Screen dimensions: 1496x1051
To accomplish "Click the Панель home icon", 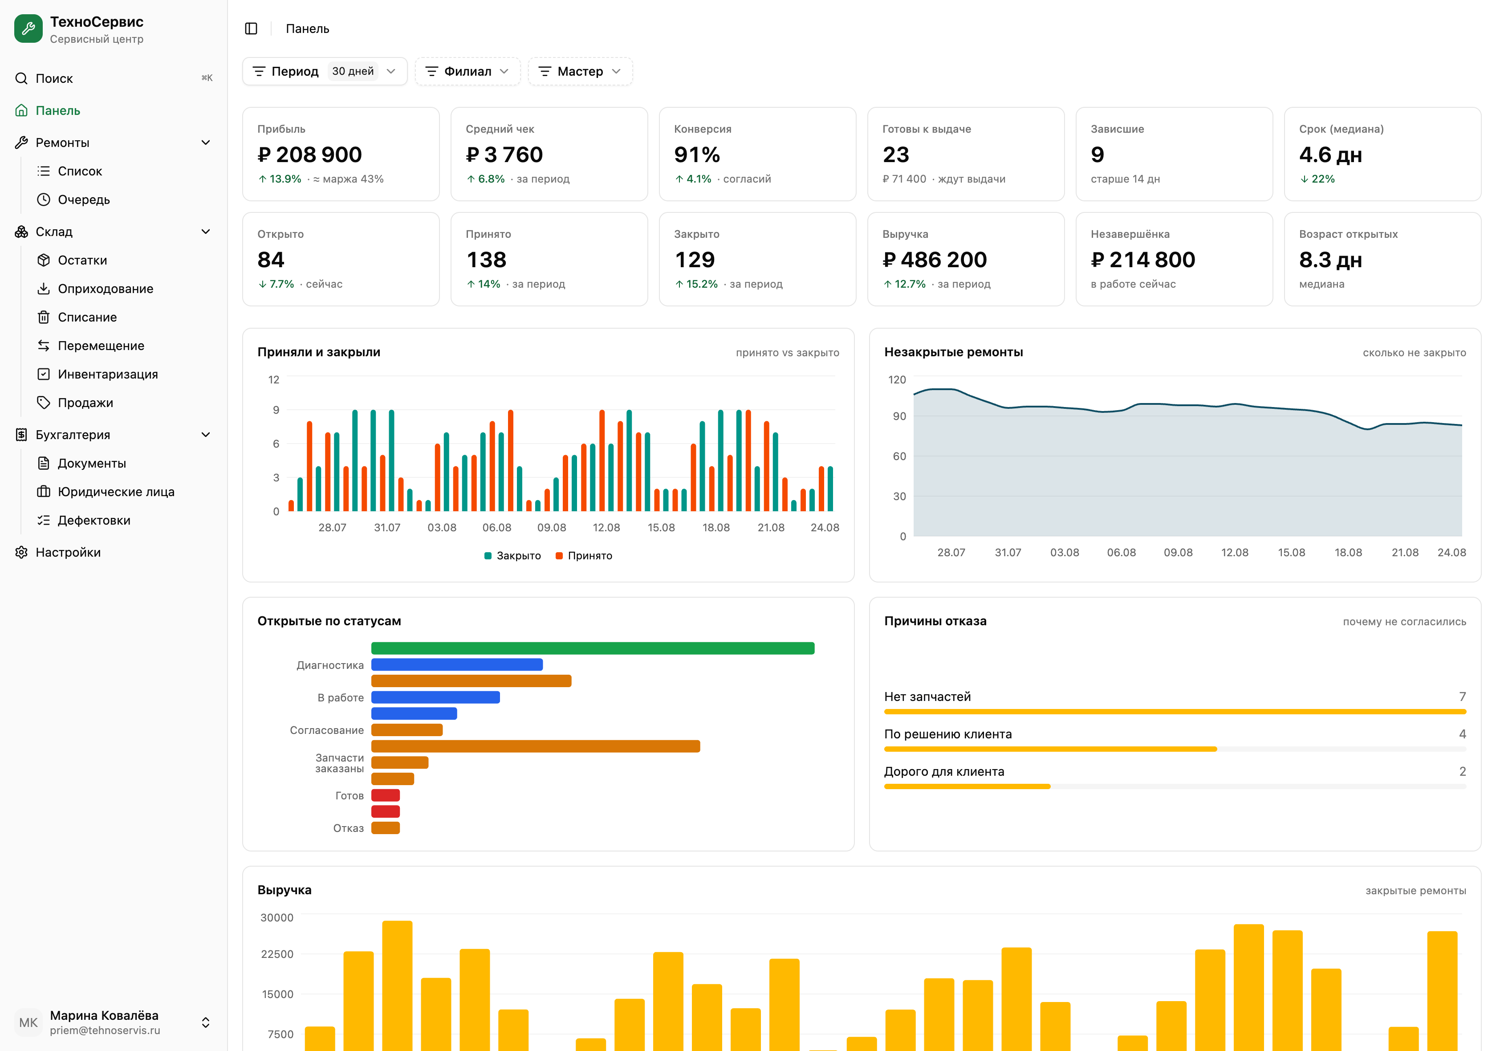I will 21,110.
